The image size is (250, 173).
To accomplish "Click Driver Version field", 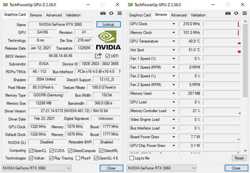I will pyautogui.click(x=74, y=111).
